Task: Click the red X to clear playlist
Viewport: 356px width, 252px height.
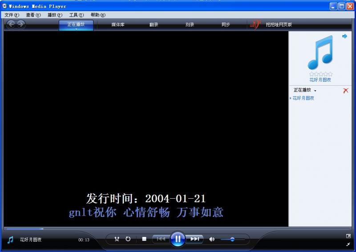Action: 345,91
